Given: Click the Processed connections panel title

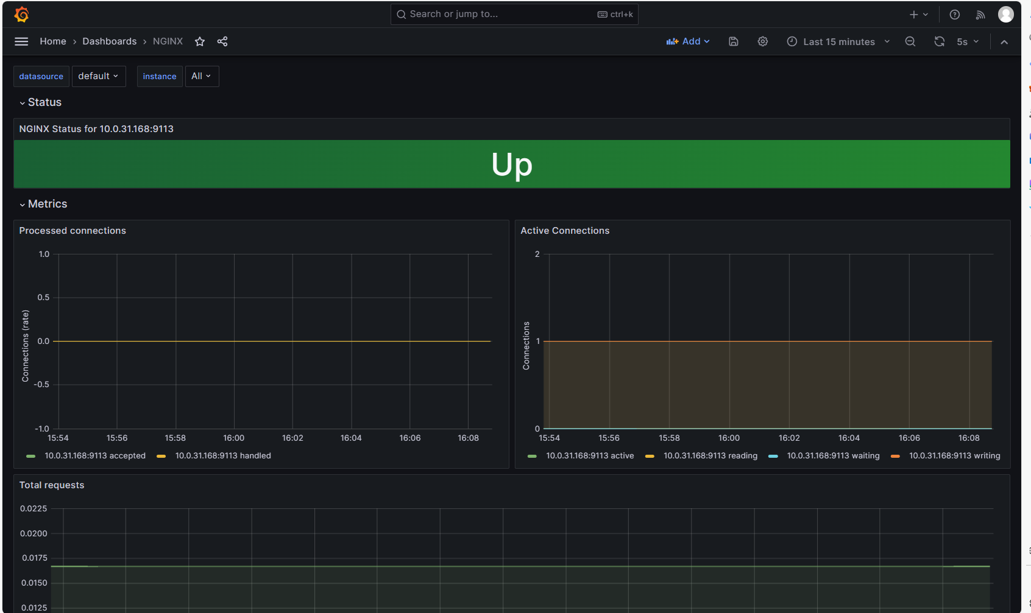Looking at the screenshot, I should [x=73, y=231].
